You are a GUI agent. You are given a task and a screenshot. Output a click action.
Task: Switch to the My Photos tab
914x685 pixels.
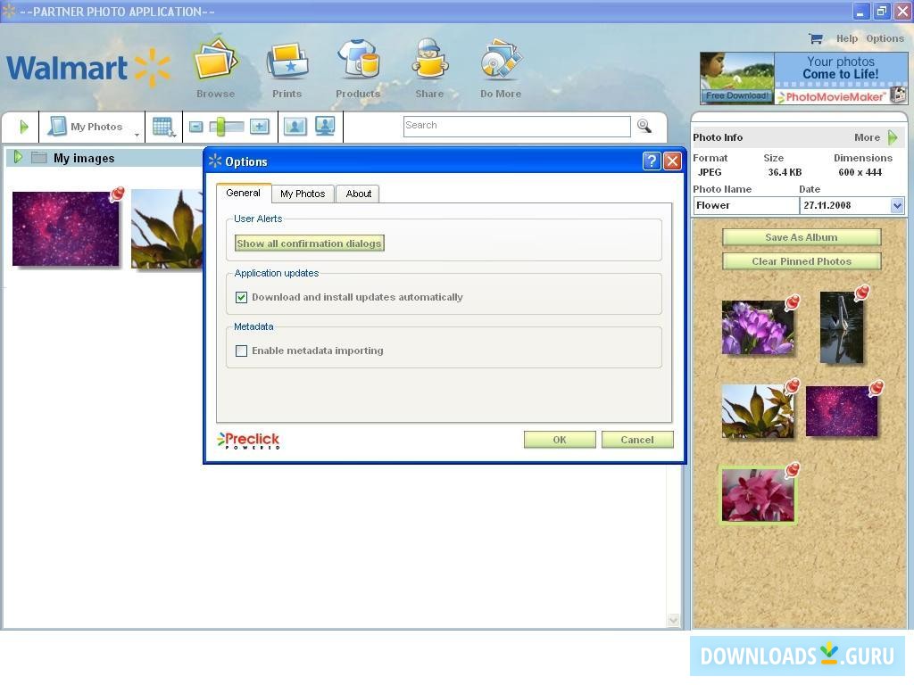coord(303,194)
